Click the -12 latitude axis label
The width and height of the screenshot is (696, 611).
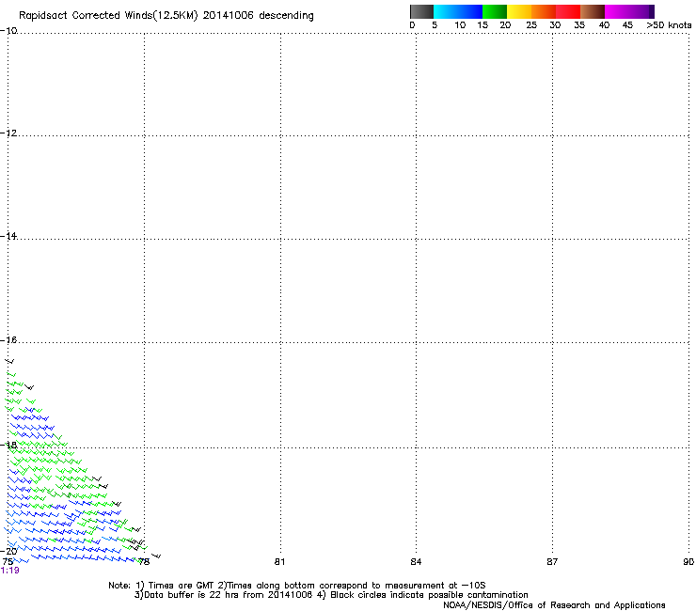point(8,133)
